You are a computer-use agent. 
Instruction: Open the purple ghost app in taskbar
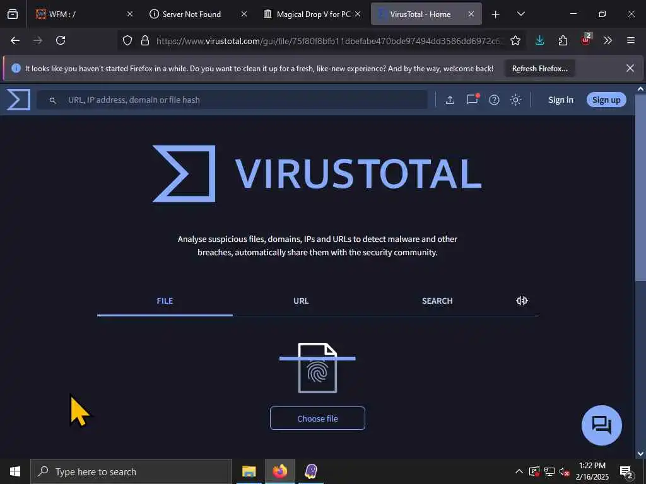click(x=310, y=471)
